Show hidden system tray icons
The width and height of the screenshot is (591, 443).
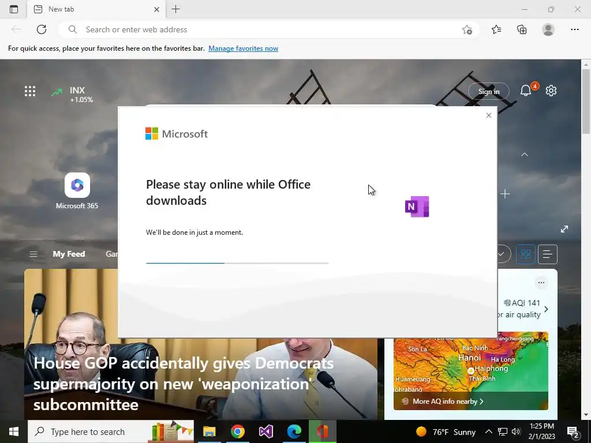click(488, 431)
